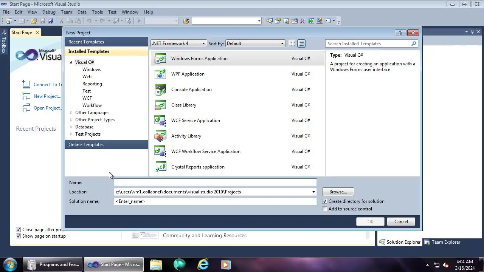The height and width of the screenshot is (272, 484).
Task: Open the Toolbox side tab
Action: [4, 42]
